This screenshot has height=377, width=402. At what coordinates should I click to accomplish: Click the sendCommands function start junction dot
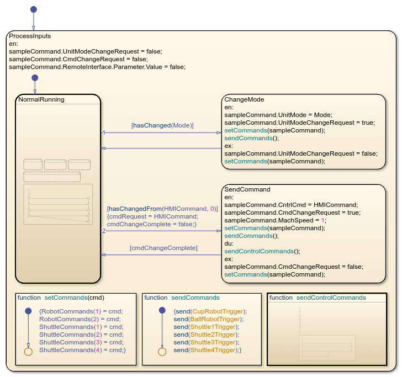(x=162, y=311)
